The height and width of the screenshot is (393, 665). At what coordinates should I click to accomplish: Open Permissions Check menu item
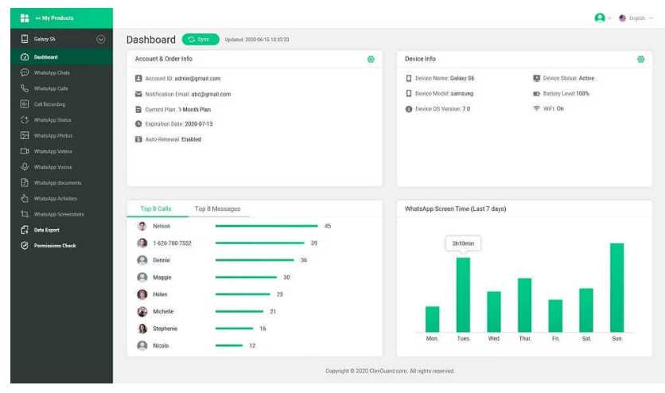coord(54,246)
